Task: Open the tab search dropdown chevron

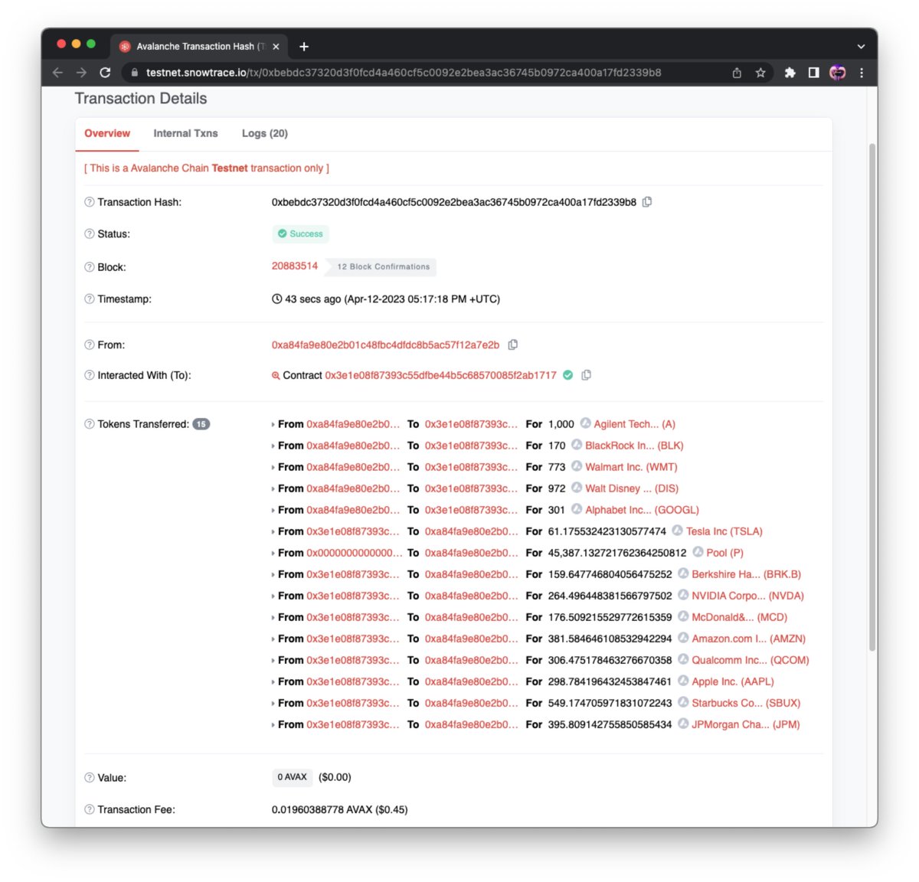Action: click(861, 47)
